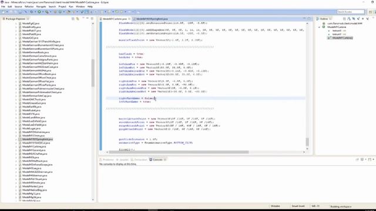Select ModelGermanBoots.java in Package Explorer
Viewport: 376px width, 211px height.
35,52
